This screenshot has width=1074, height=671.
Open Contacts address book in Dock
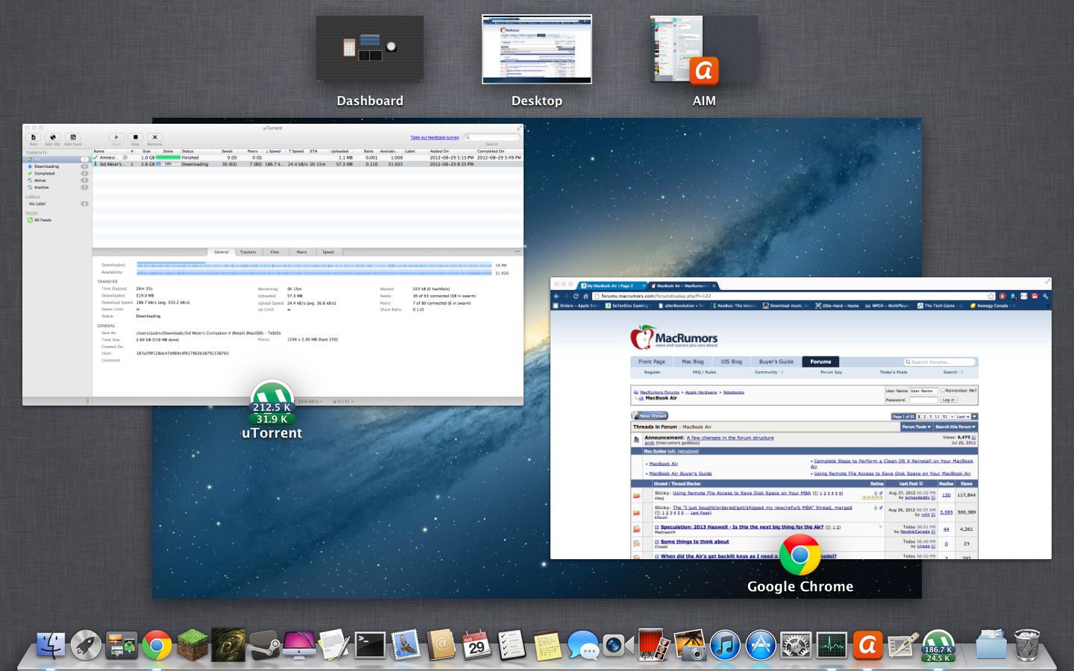click(x=441, y=645)
